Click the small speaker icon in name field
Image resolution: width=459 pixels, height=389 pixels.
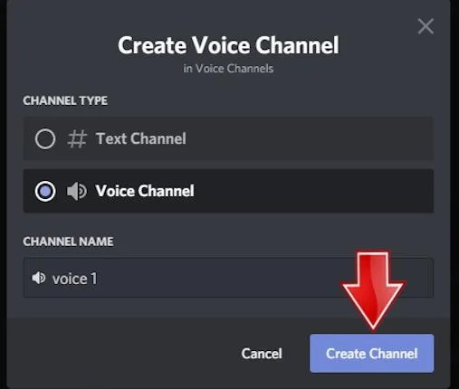[39, 278]
